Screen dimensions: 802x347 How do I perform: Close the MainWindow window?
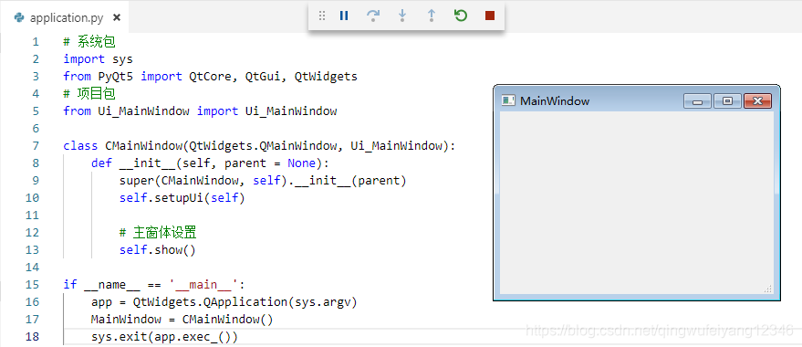(757, 101)
